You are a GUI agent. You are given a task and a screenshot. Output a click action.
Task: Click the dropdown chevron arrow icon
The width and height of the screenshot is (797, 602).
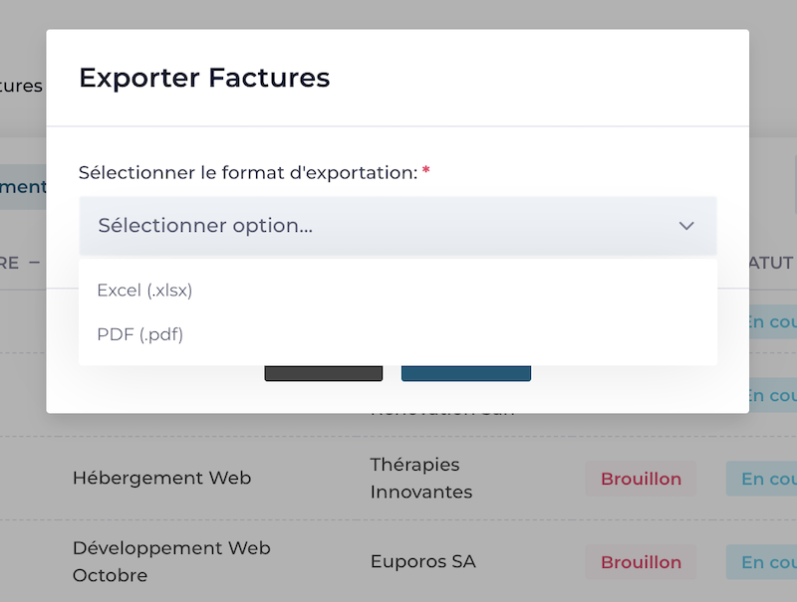coord(686,226)
